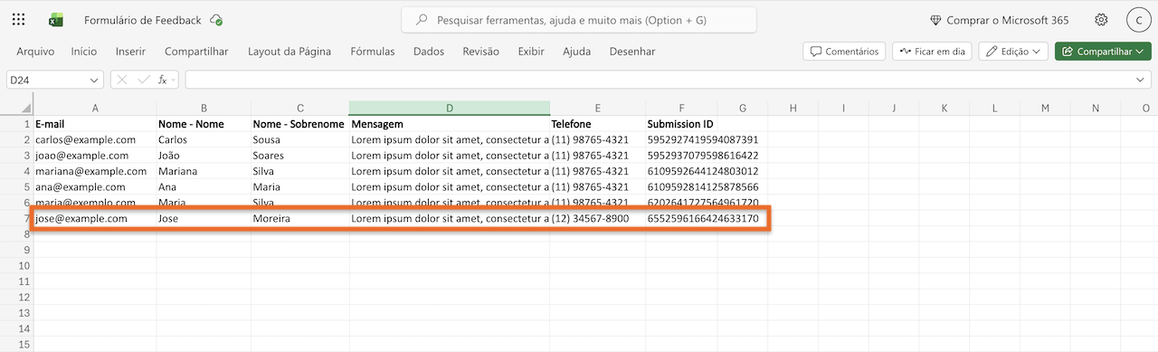Select column D header
This screenshot has height=352, width=1158.
click(x=449, y=109)
